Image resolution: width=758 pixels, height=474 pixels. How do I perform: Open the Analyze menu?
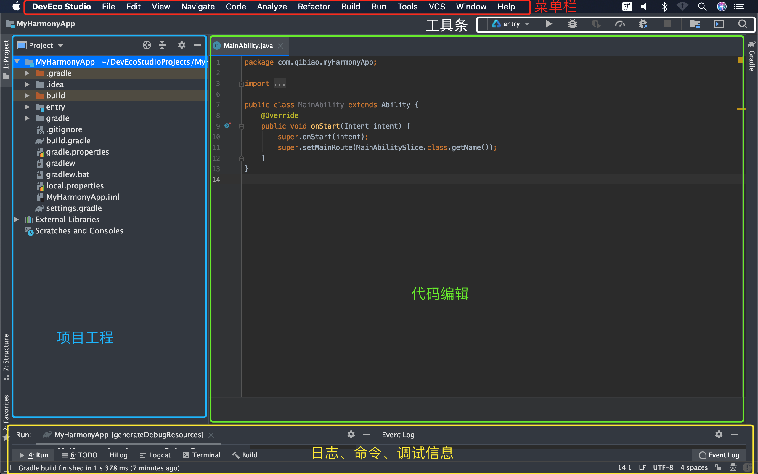272,7
